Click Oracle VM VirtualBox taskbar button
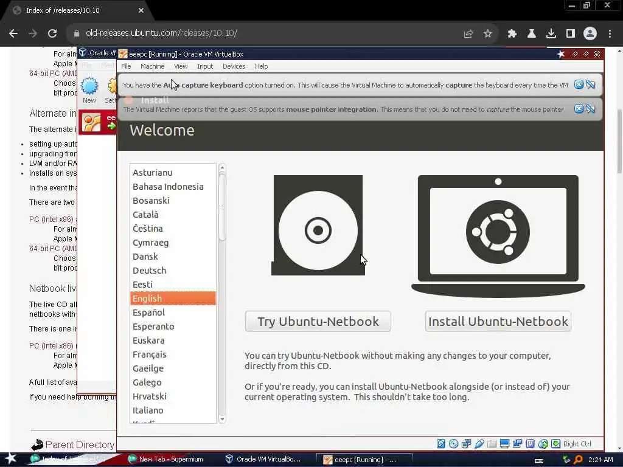Screen dimensions: 623x467 click(x=263, y=459)
